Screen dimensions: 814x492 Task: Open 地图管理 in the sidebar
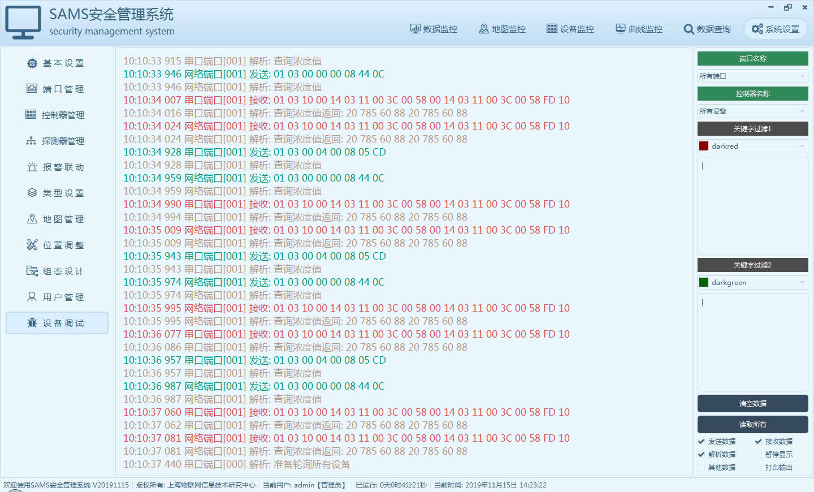pyautogui.click(x=57, y=219)
